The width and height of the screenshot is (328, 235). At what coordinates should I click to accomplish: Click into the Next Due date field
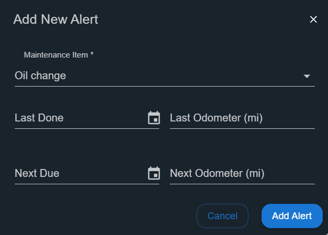tap(81, 173)
